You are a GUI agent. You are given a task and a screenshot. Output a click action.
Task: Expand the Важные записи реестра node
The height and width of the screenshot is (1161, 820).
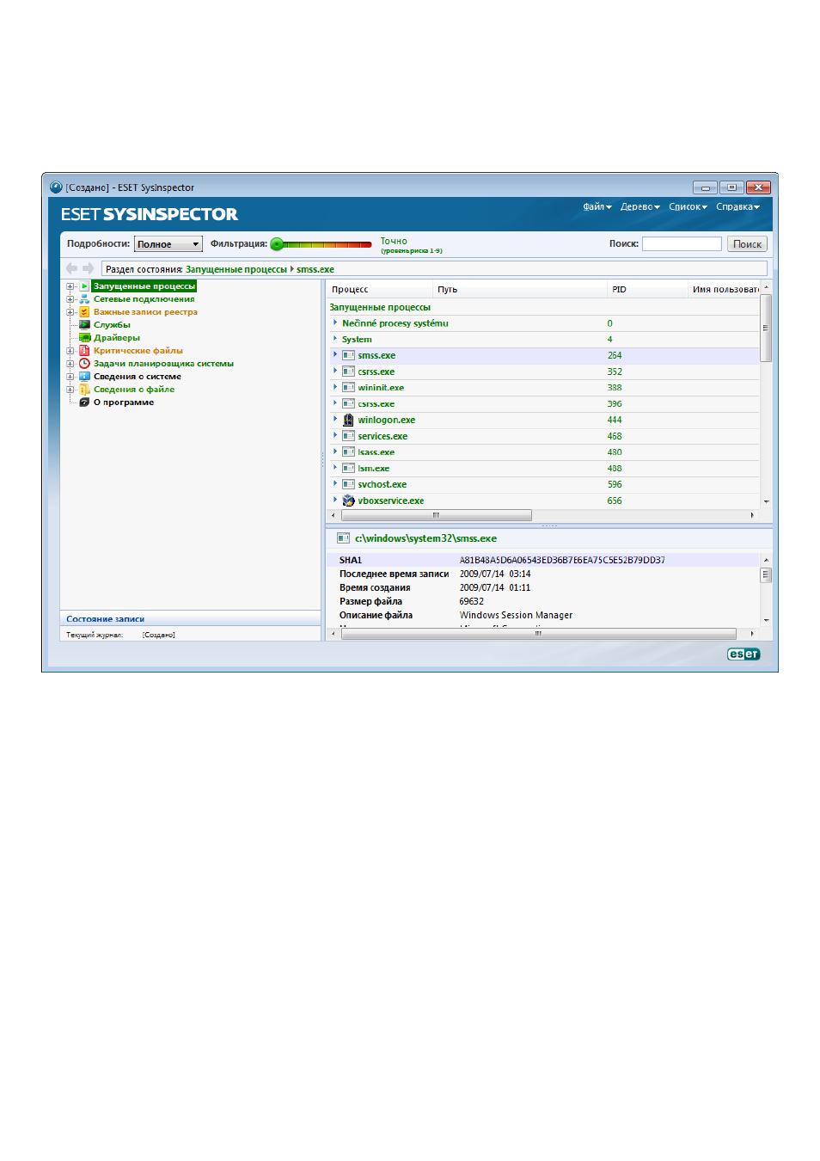[70, 312]
